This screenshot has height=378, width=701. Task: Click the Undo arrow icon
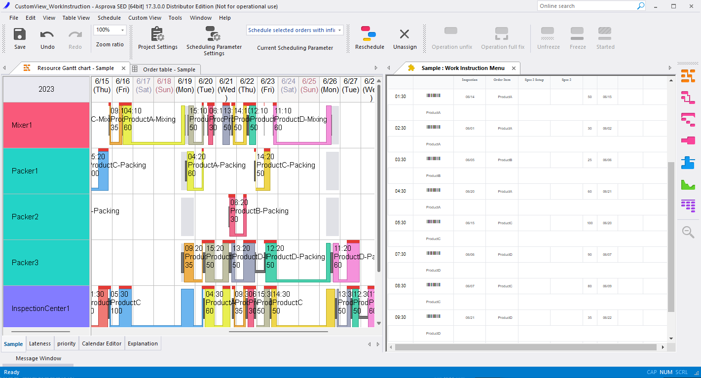47,35
